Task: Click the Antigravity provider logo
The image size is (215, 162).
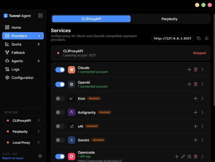Action: click(x=72, y=112)
